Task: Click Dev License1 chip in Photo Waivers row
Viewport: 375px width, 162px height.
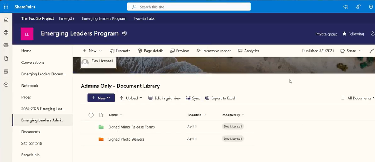Action: coord(233,139)
